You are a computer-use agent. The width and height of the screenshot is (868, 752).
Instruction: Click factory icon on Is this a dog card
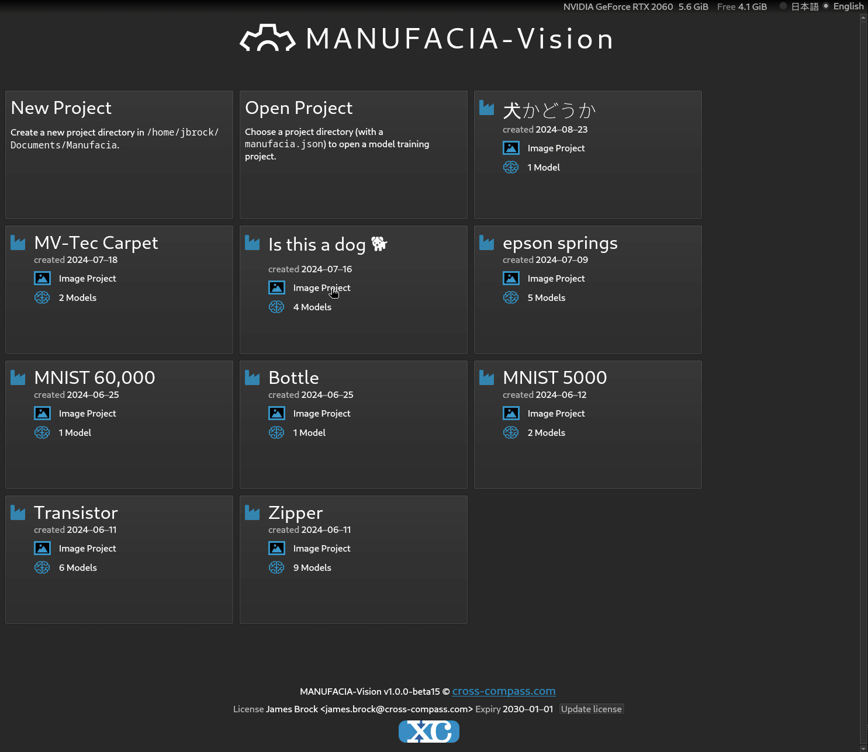coord(252,242)
